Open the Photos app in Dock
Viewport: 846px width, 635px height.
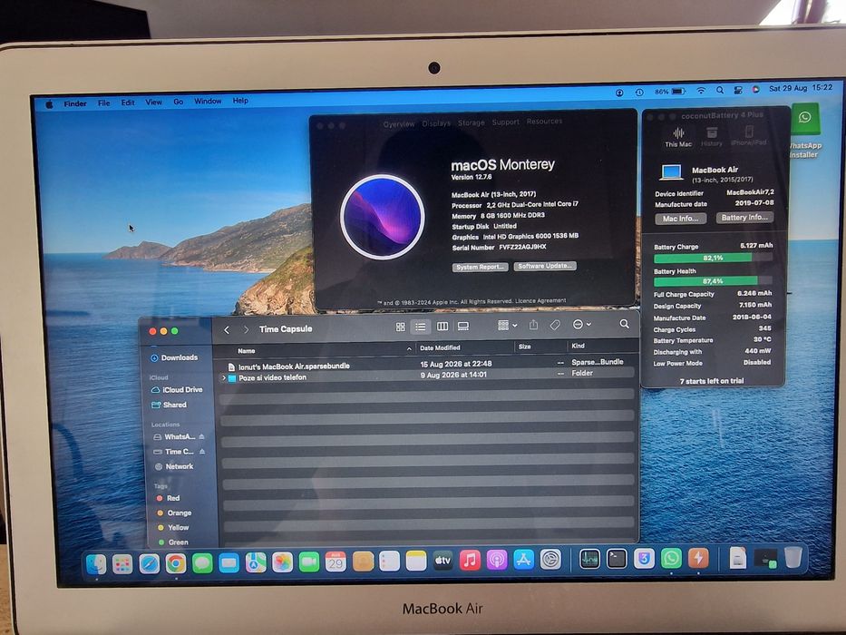pyautogui.click(x=282, y=562)
